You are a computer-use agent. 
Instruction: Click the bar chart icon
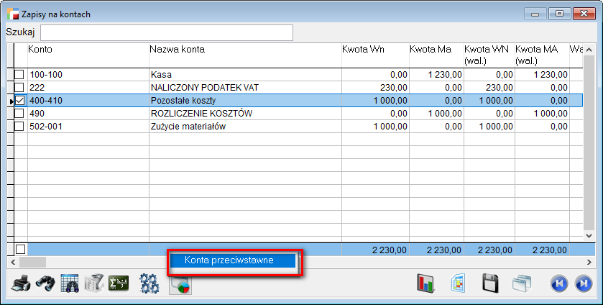click(x=426, y=283)
